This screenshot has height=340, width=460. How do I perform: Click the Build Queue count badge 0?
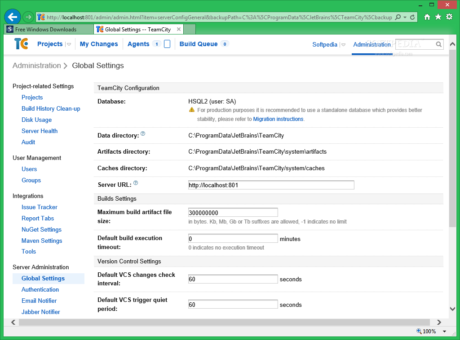click(x=225, y=44)
